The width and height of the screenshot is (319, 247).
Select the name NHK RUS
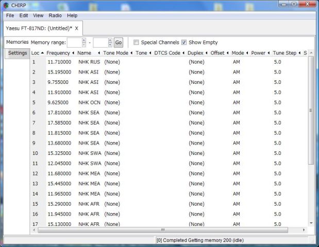click(89, 62)
